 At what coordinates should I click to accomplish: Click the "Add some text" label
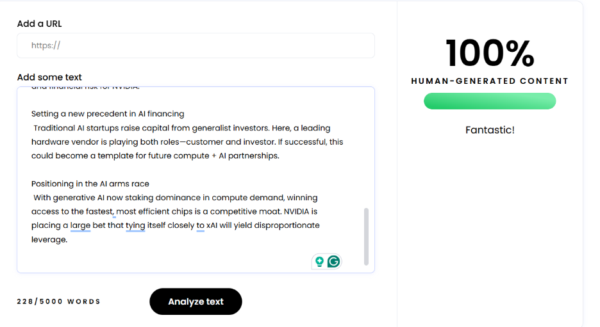pos(49,77)
